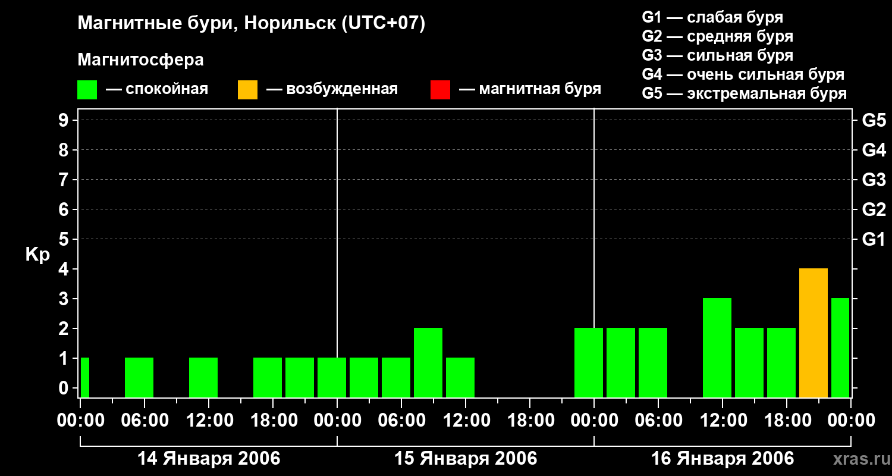Select the Kp 1 bar at 06:00 on 14 January

139,378
